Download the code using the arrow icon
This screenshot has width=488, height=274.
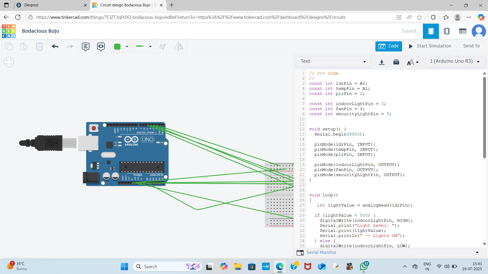(382, 62)
